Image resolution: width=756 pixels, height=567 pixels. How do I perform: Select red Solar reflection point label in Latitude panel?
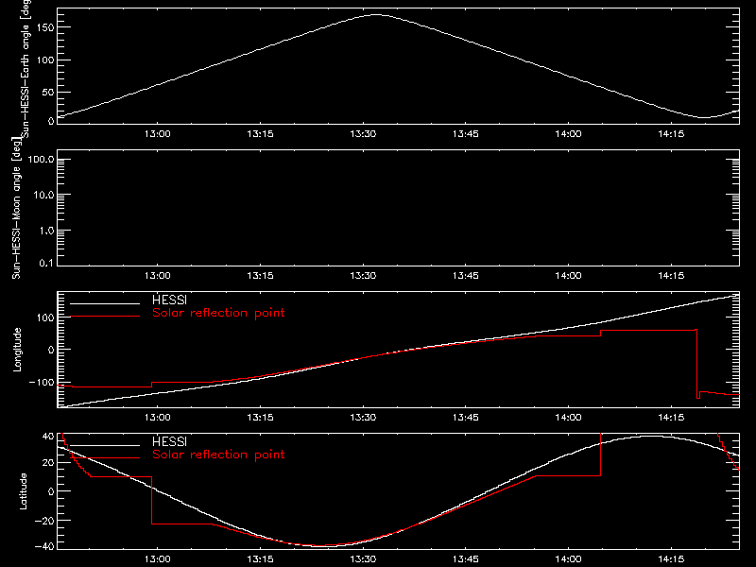(x=218, y=455)
